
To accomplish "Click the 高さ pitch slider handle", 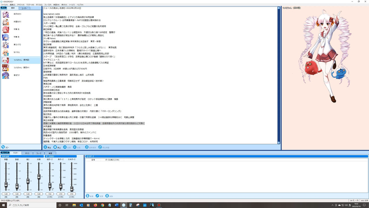I will (28, 181).
